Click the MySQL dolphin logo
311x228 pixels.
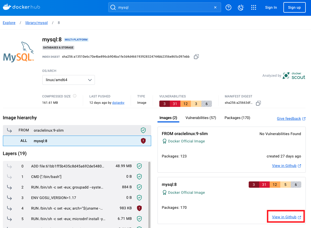[19, 52]
